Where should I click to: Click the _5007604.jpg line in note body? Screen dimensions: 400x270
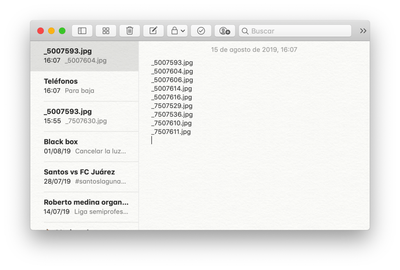(x=172, y=71)
